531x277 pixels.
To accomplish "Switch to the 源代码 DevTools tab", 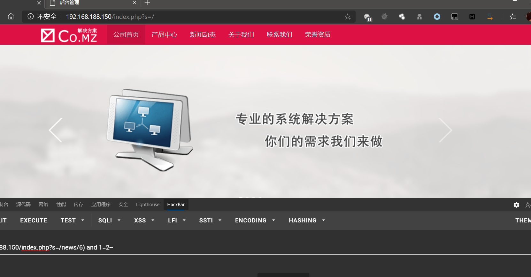I will 23,205.
